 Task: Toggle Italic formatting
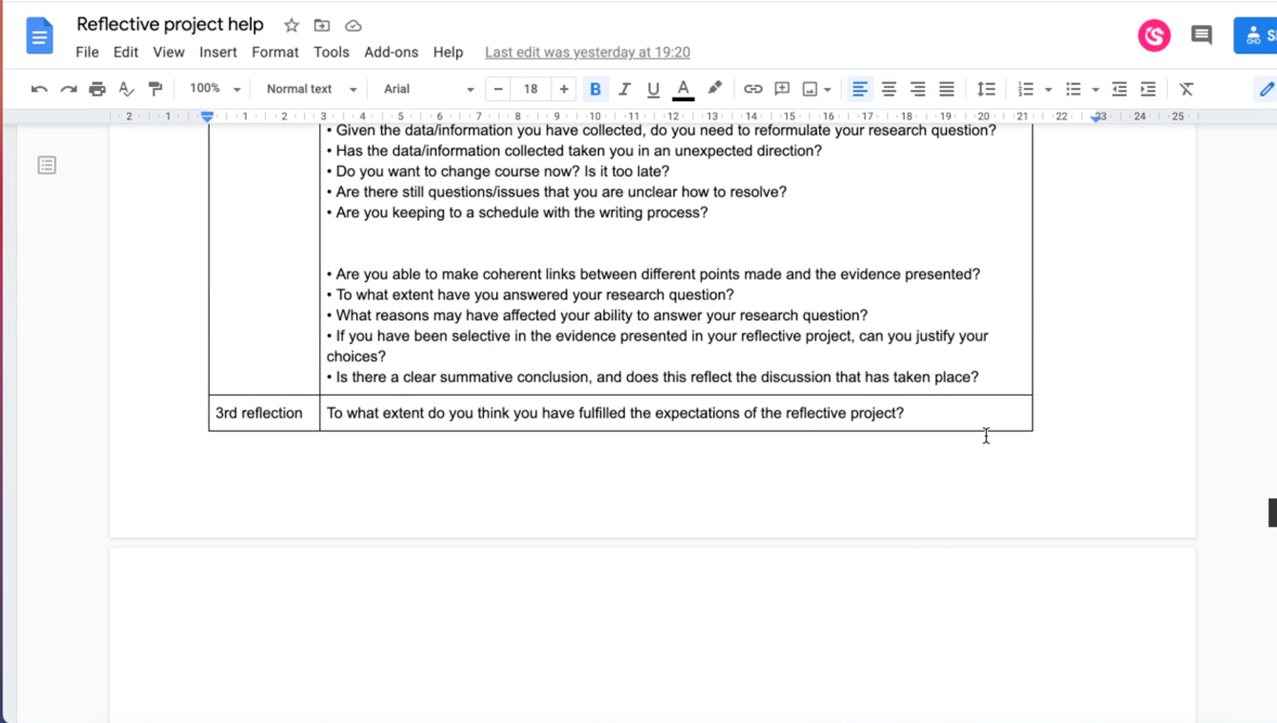point(624,89)
